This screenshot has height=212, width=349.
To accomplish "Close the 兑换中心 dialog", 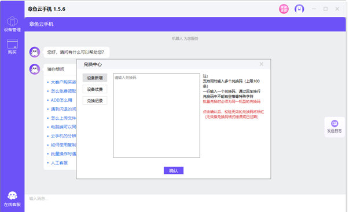I will (x=261, y=64).
